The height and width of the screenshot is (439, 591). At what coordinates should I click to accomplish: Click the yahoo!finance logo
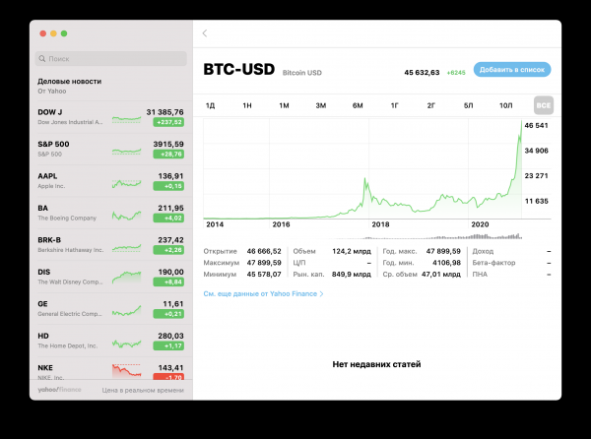[x=59, y=390]
